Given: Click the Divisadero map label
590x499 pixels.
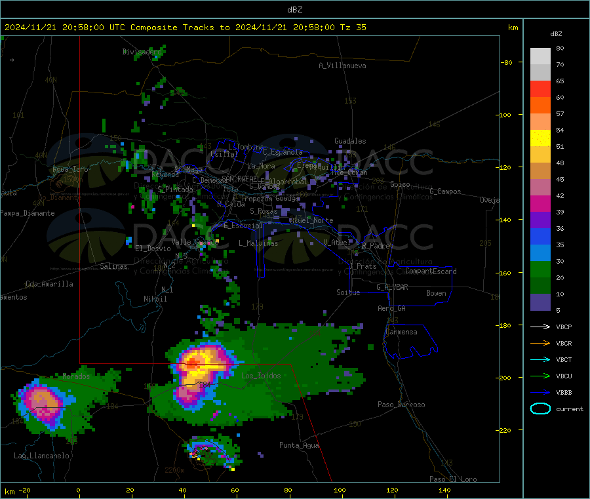Looking at the screenshot, I should [x=142, y=52].
